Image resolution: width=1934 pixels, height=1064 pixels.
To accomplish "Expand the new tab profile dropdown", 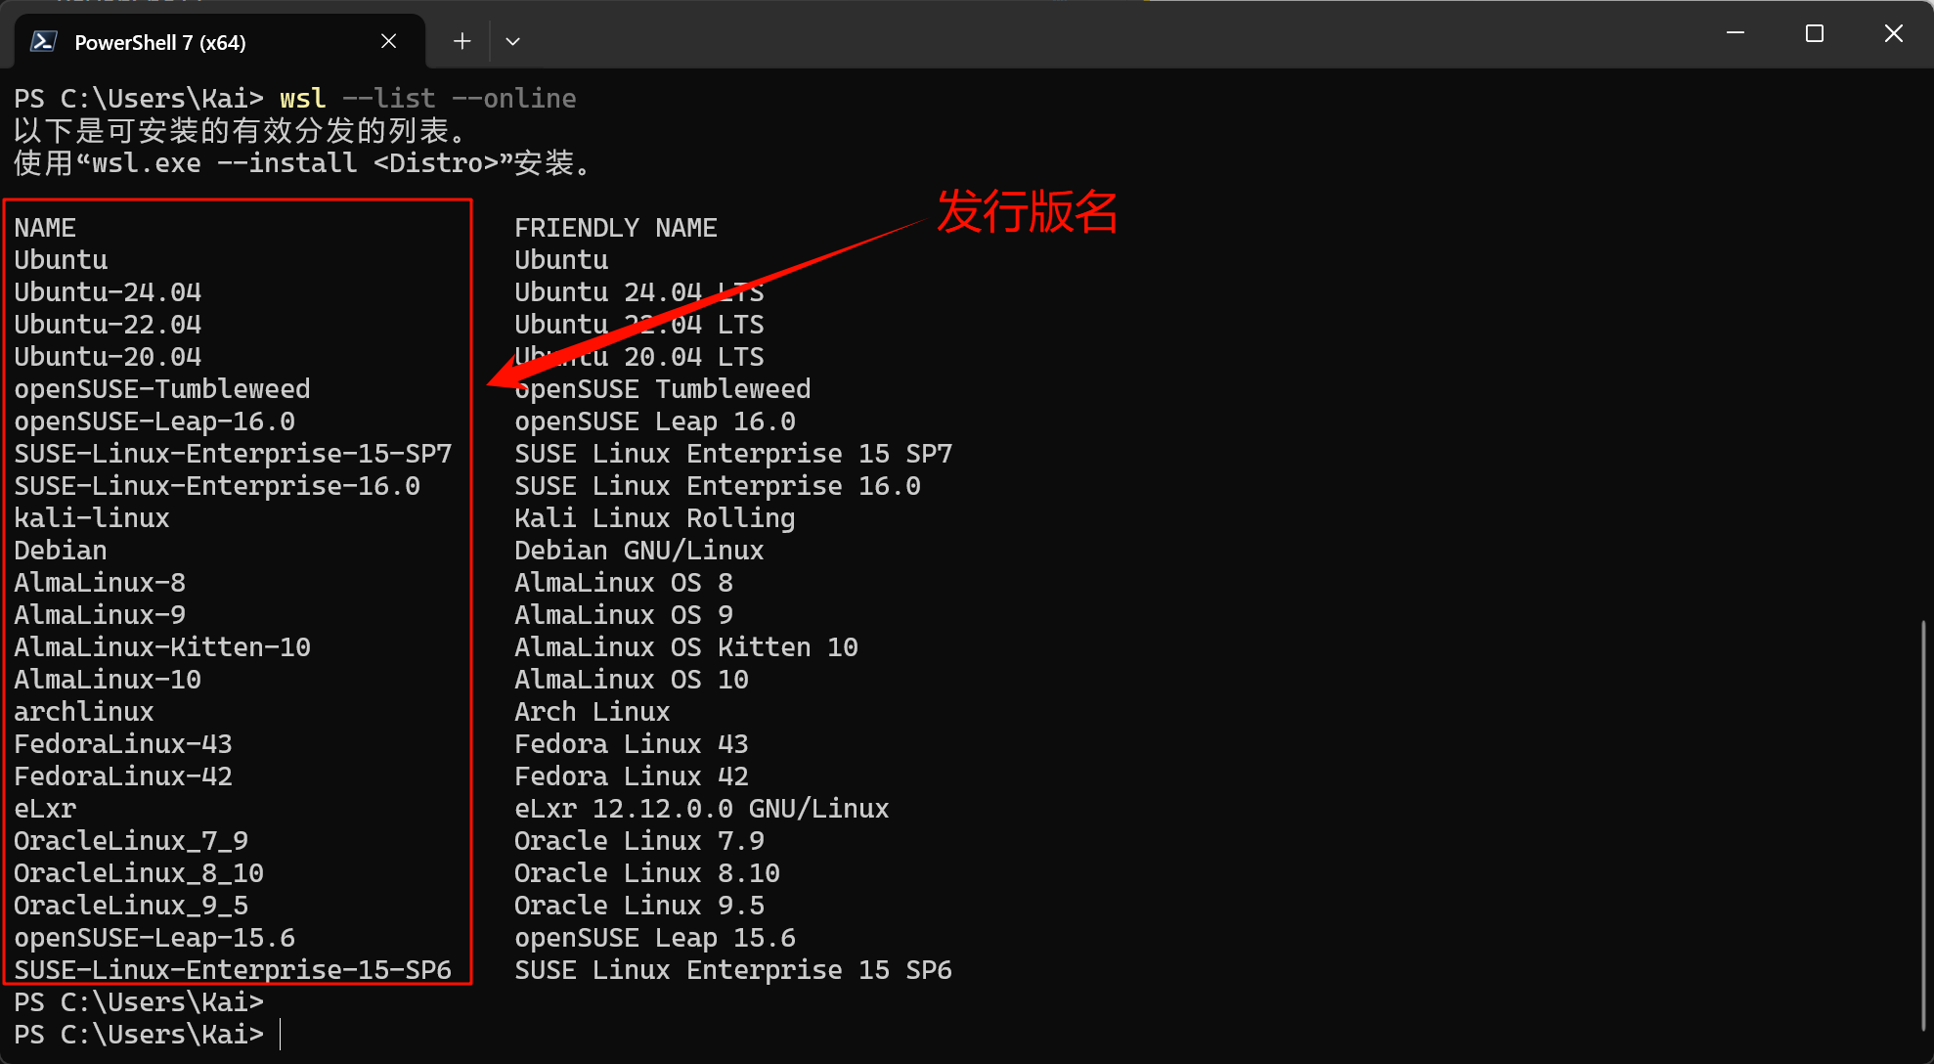I will [x=512, y=41].
